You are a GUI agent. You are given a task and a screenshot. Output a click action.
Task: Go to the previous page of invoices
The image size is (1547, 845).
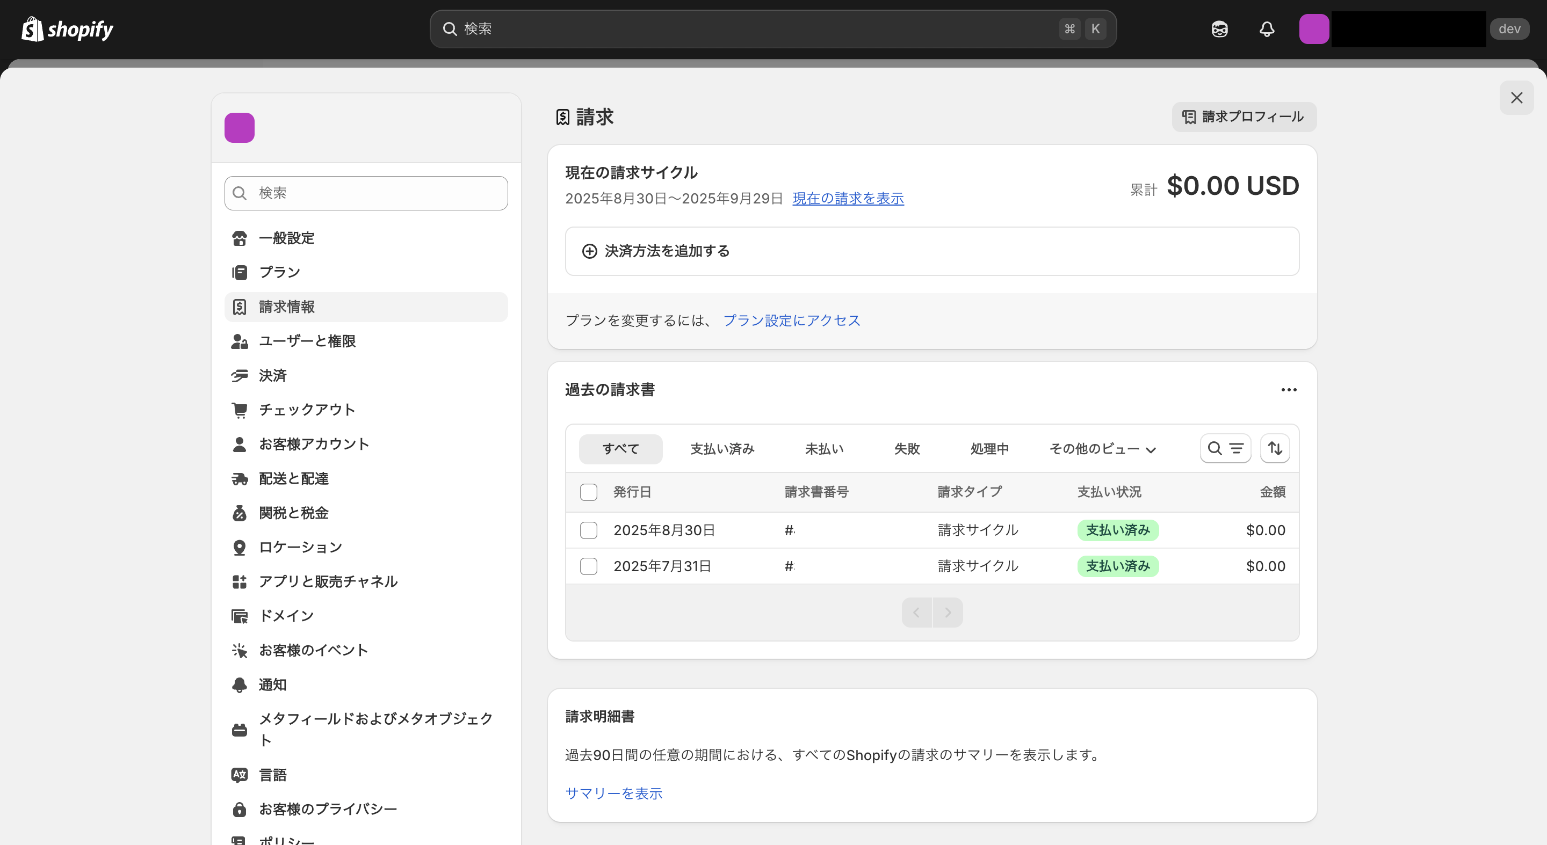click(x=916, y=613)
